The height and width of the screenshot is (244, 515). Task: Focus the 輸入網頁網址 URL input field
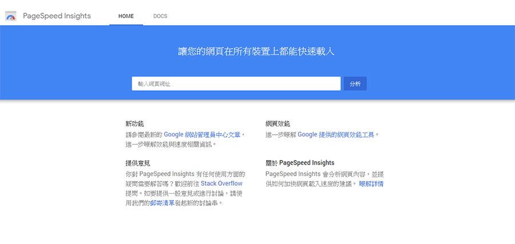click(236, 83)
